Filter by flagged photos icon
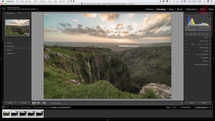 click(x=172, y=107)
